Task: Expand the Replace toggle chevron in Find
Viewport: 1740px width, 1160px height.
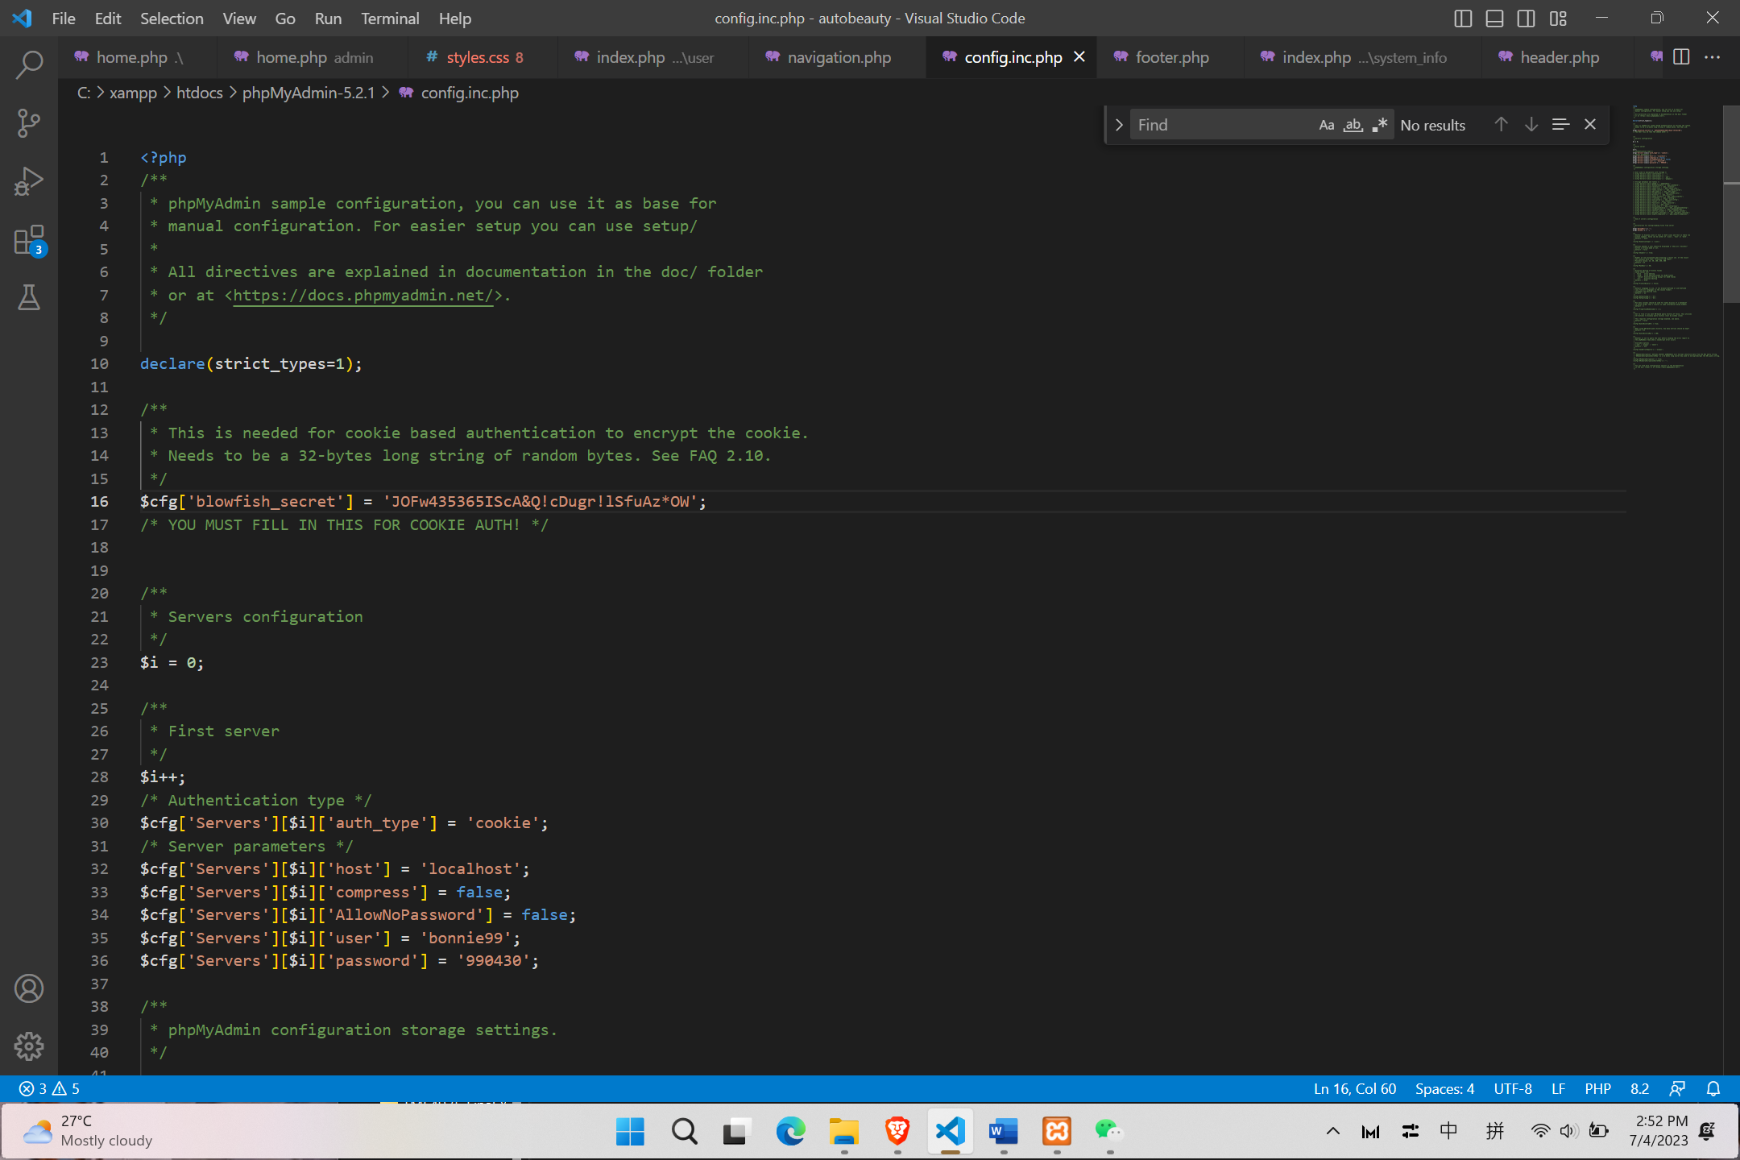Action: (1119, 125)
